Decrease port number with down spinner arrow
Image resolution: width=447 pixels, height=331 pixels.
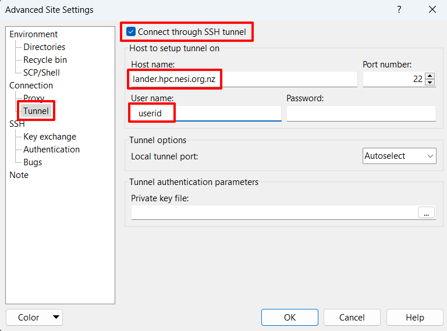tap(430, 83)
